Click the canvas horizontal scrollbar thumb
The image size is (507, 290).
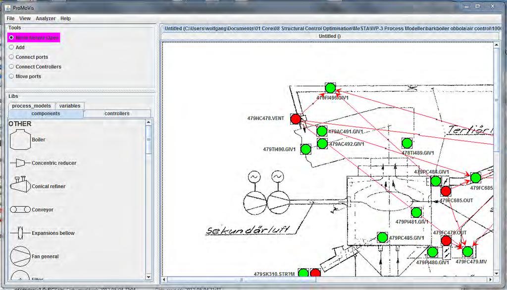pos(242,279)
